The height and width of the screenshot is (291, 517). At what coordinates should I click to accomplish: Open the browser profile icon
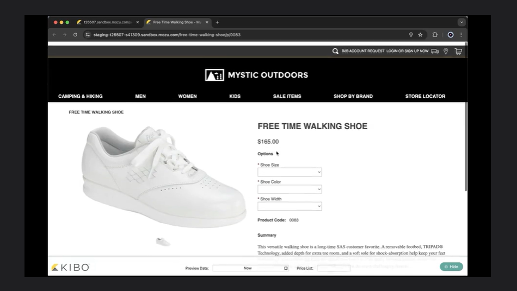coord(451,35)
